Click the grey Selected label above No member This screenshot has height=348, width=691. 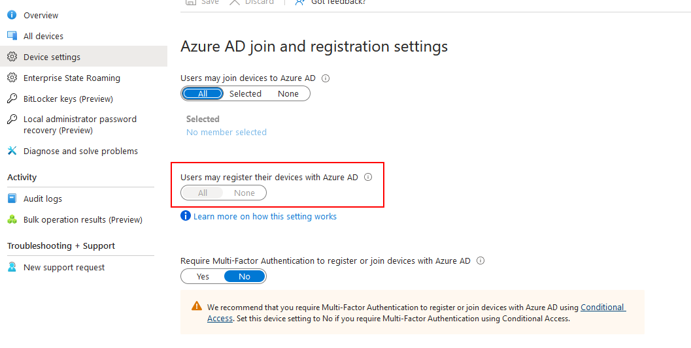click(x=203, y=119)
